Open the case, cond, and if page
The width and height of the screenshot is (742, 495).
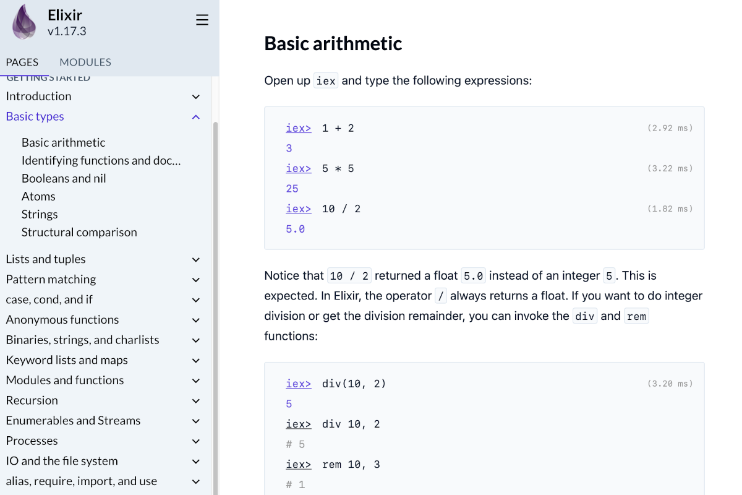[49, 299]
